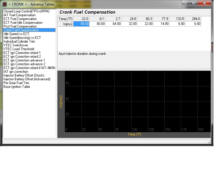Open ECT ign Correction retard 1

[22, 53]
